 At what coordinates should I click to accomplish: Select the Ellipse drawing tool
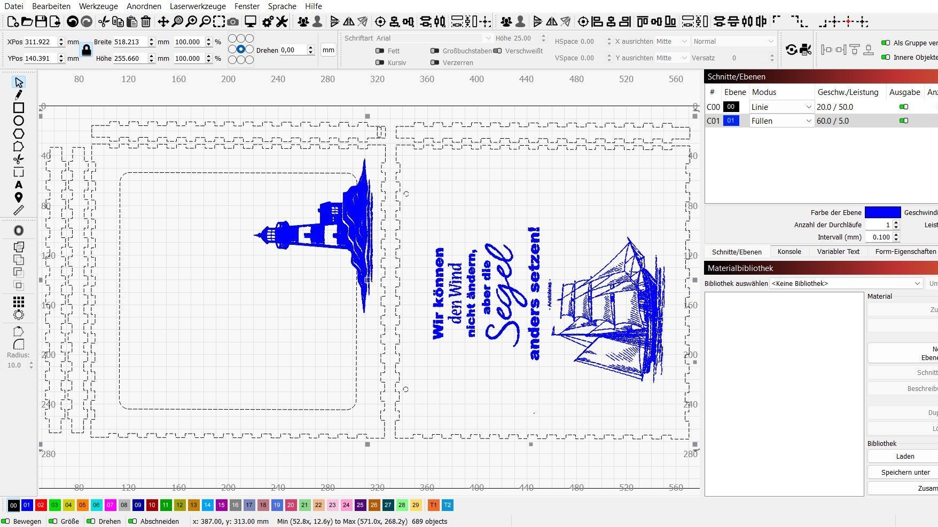pyautogui.click(x=19, y=121)
